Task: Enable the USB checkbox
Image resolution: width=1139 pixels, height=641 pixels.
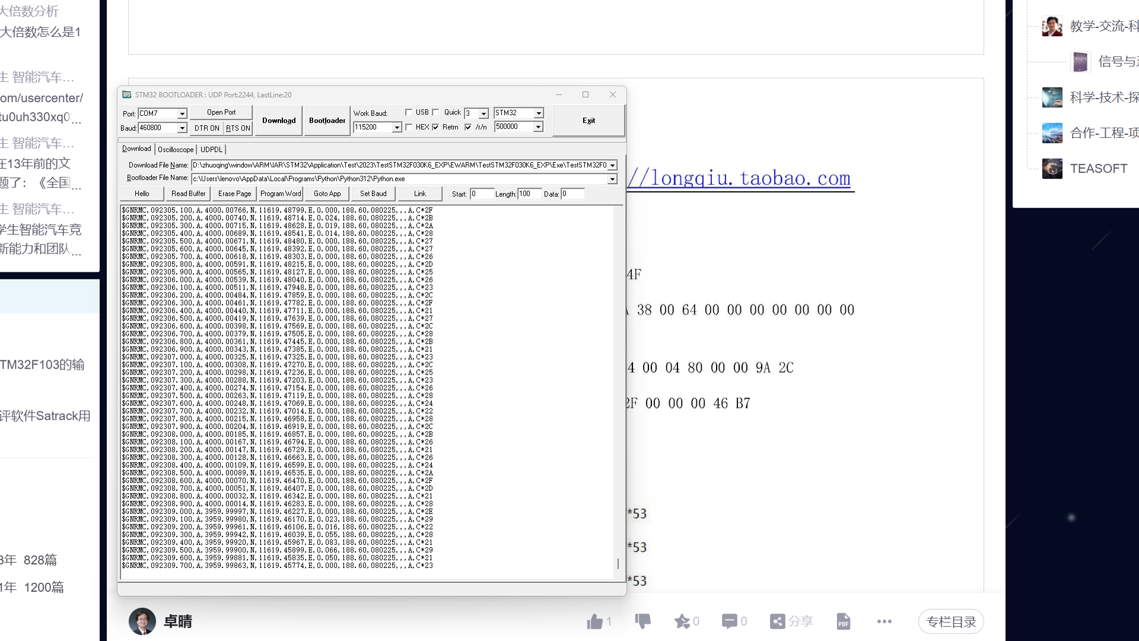Action: click(x=409, y=112)
